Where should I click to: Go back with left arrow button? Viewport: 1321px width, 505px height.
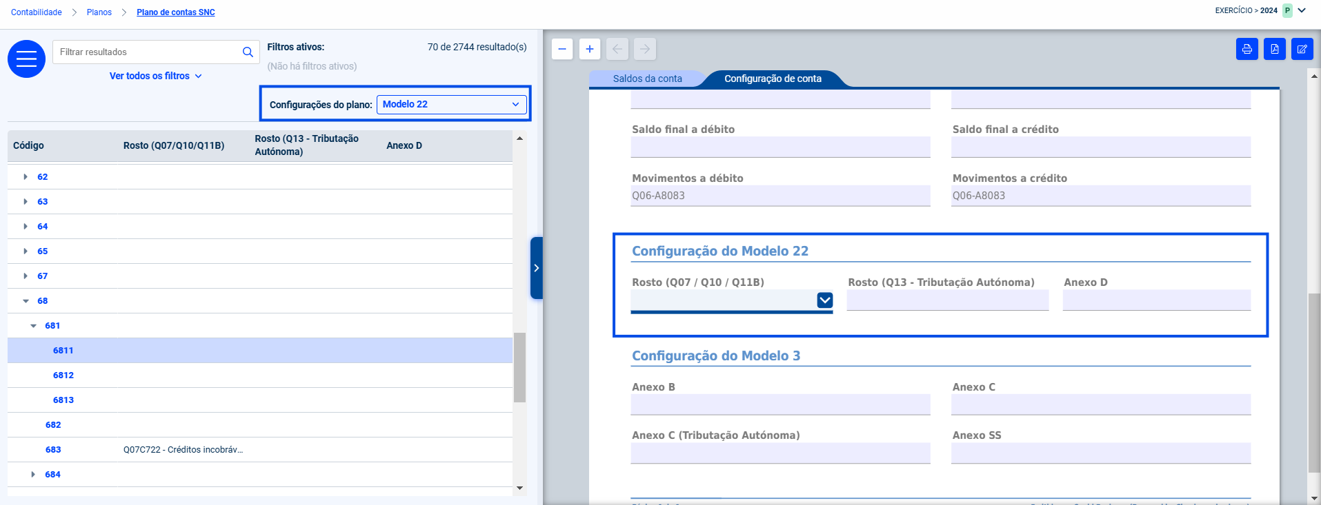pyautogui.click(x=617, y=49)
